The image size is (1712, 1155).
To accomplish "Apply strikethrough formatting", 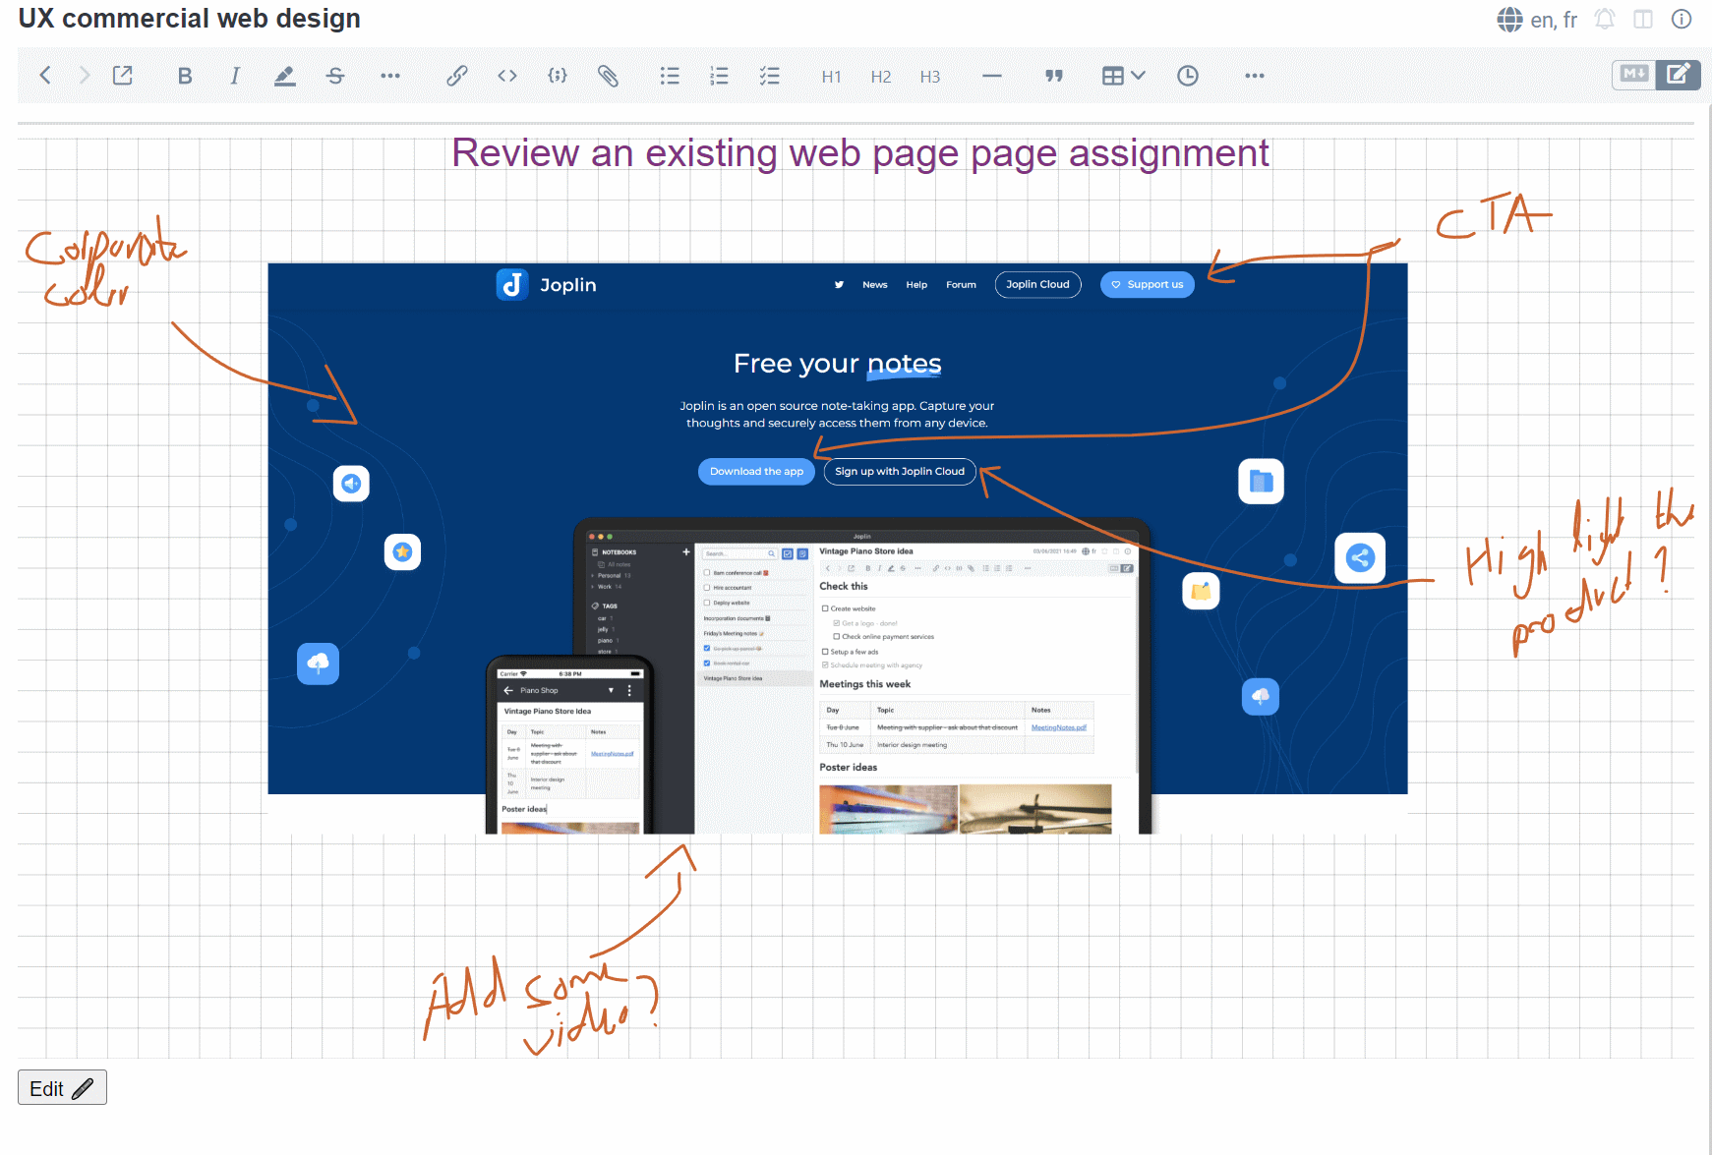I will [x=335, y=76].
